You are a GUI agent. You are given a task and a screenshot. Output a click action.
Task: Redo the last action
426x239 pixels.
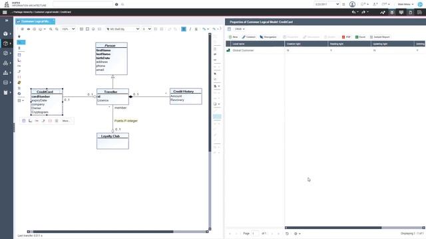click(x=363, y=12)
